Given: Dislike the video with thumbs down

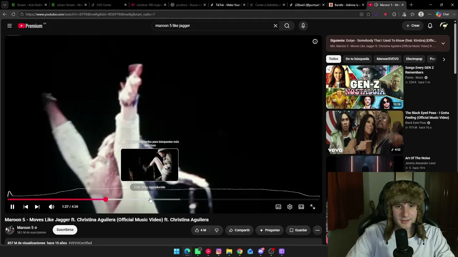Looking at the screenshot, I should coord(216,230).
